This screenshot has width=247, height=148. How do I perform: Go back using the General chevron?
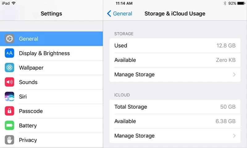[x=109, y=14]
